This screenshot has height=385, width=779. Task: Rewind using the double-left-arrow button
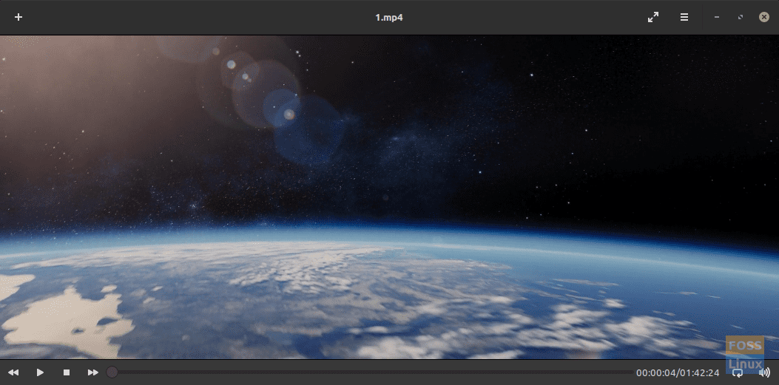13,372
